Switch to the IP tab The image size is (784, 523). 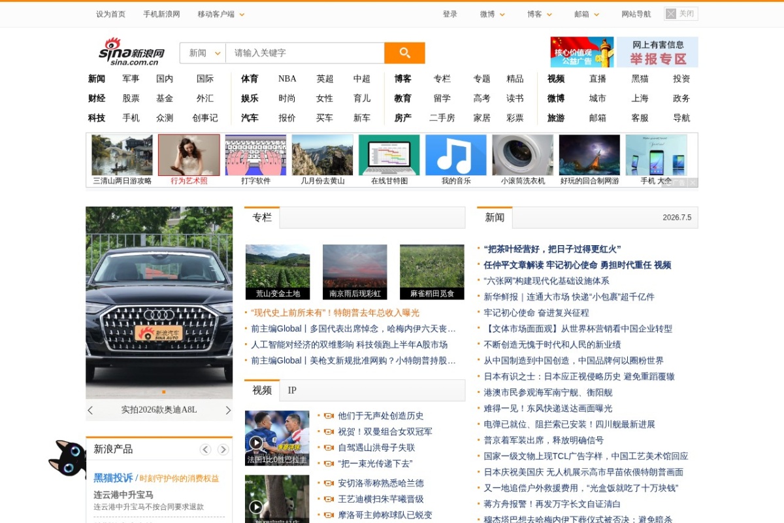[292, 390]
